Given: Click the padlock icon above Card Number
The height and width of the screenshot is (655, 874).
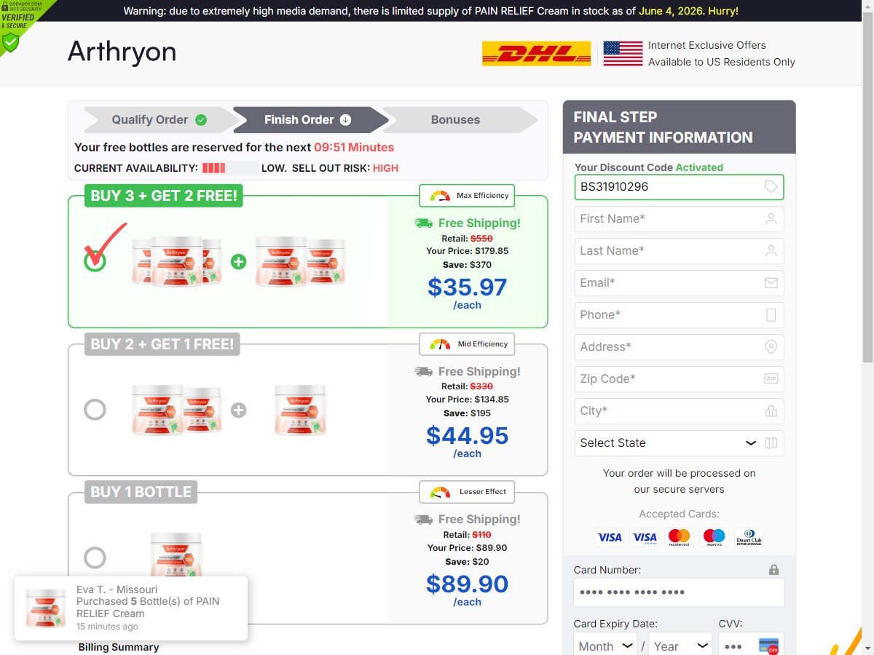Looking at the screenshot, I should pos(773,570).
